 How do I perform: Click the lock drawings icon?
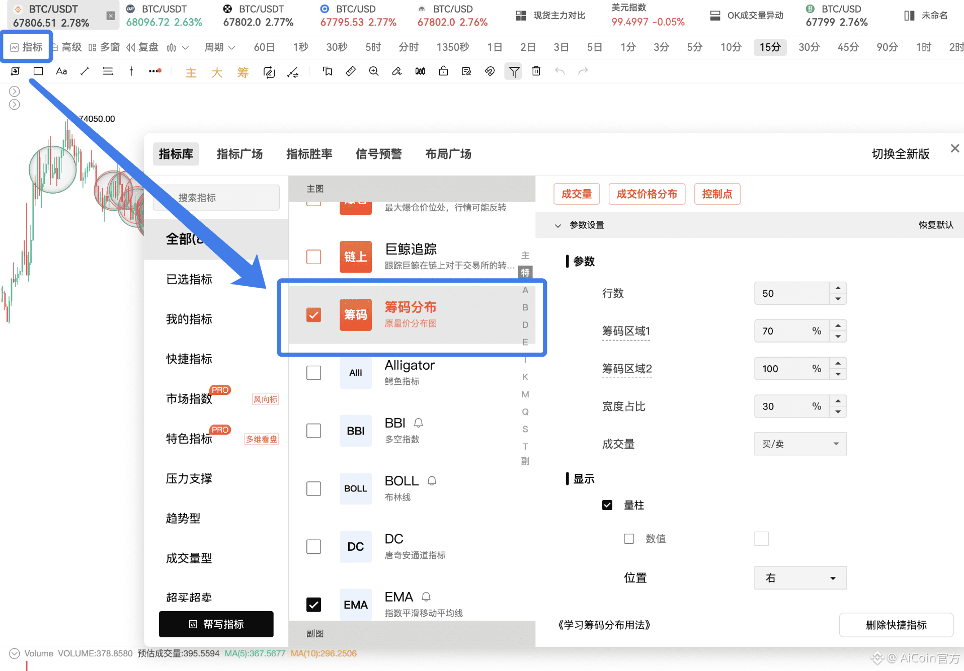[x=443, y=71]
